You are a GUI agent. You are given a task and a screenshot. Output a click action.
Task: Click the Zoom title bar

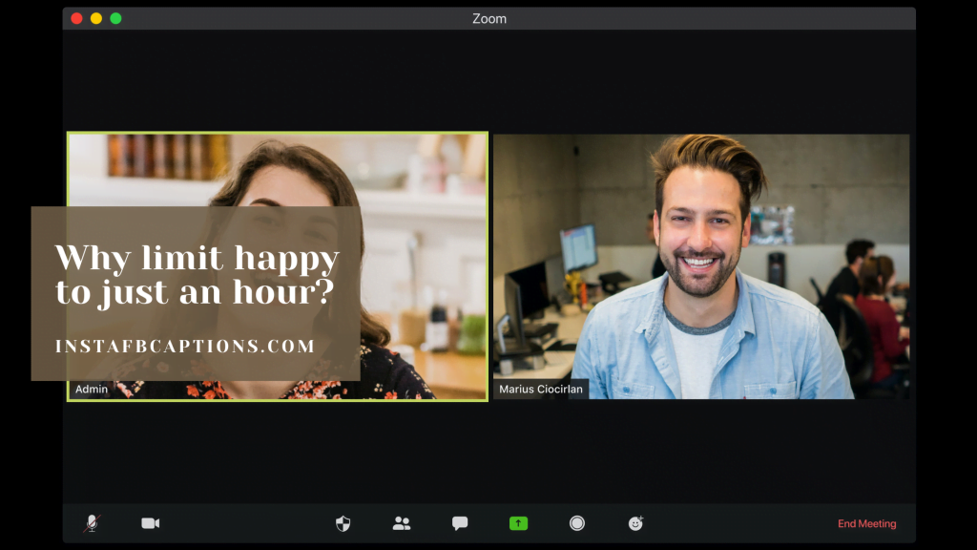coord(488,17)
